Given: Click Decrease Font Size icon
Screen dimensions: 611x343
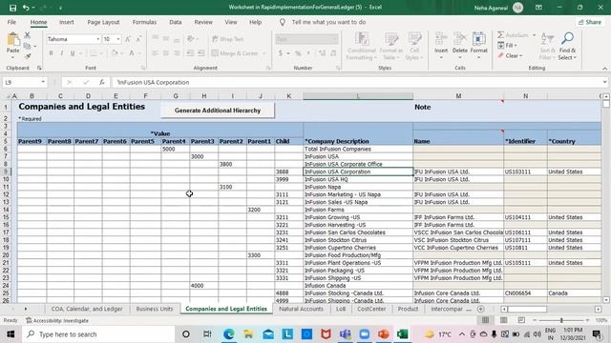Looking at the screenshot, I should coord(138,39).
